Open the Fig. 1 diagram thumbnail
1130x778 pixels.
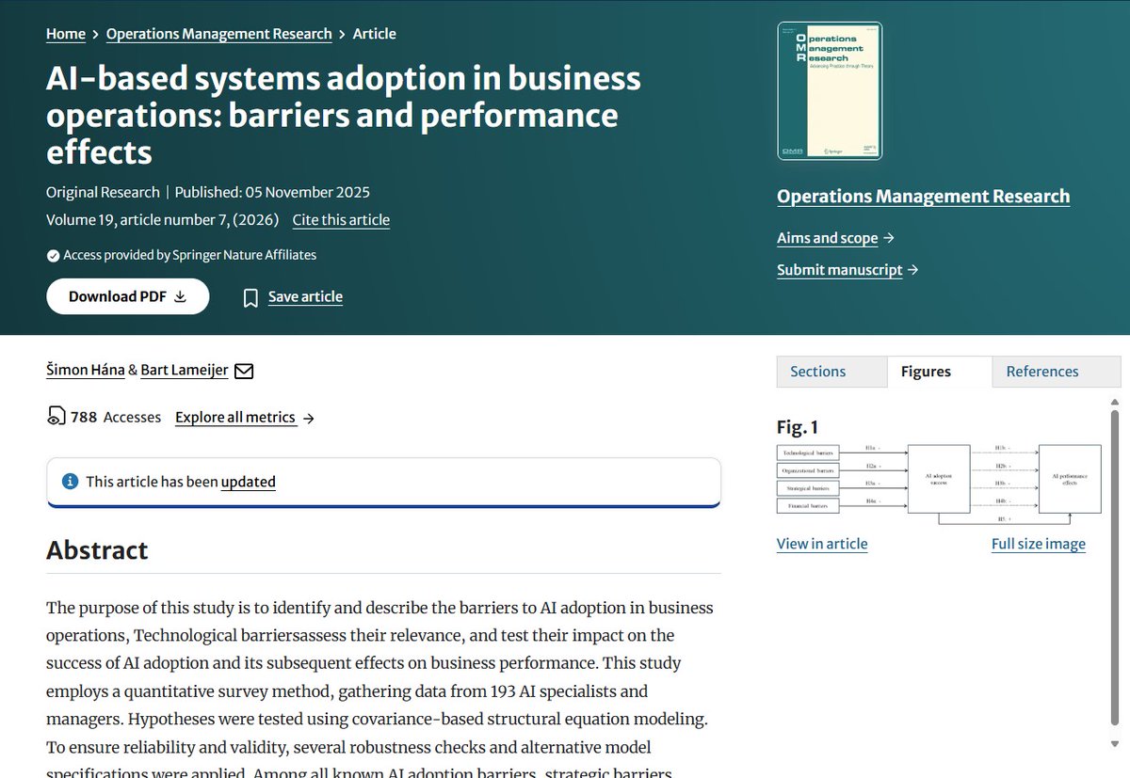(939, 483)
